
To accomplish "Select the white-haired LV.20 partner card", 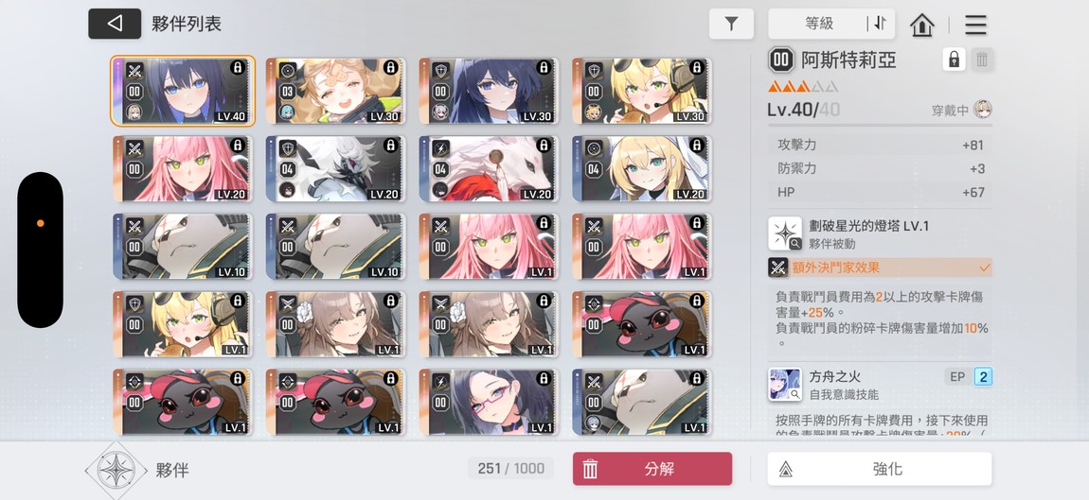I will [x=335, y=168].
